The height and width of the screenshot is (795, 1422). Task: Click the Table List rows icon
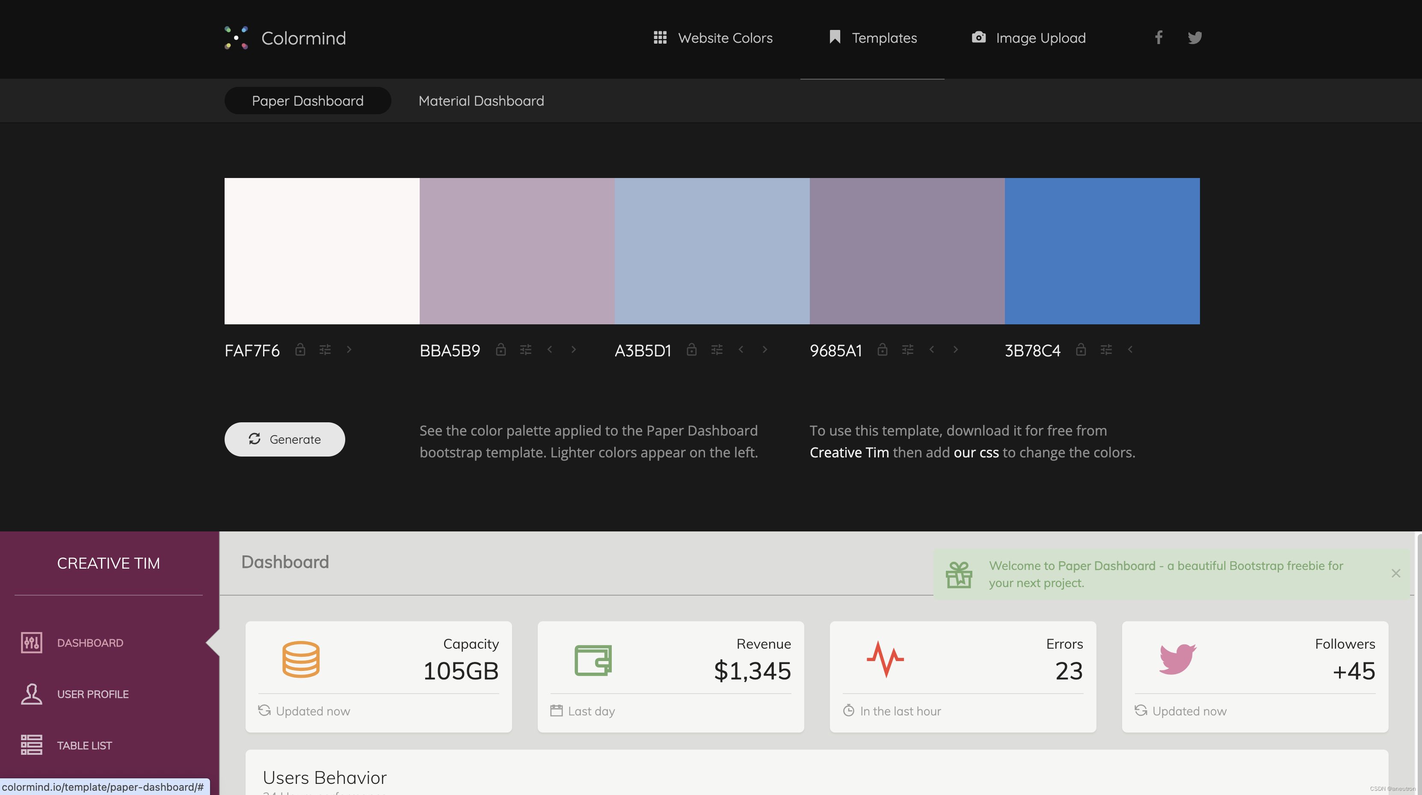click(32, 745)
